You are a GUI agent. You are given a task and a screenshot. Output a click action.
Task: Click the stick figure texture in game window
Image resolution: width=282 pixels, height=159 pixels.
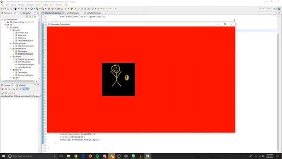[x=119, y=79]
